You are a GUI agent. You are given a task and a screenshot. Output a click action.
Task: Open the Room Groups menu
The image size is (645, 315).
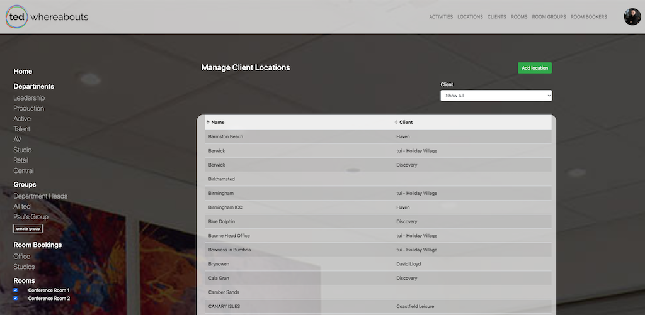[549, 17]
